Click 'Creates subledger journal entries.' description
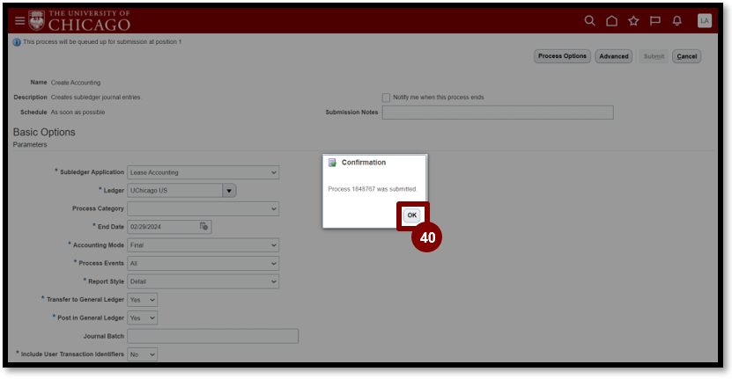This screenshot has height=379, width=732. (96, 98)
